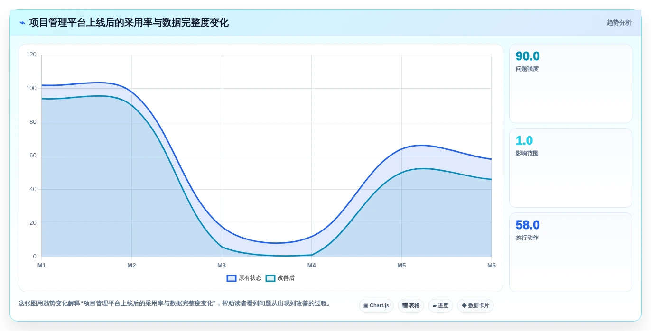Click the Chart.js tag chip
Viewport: 651px width, 331px height.
point(376,306)
